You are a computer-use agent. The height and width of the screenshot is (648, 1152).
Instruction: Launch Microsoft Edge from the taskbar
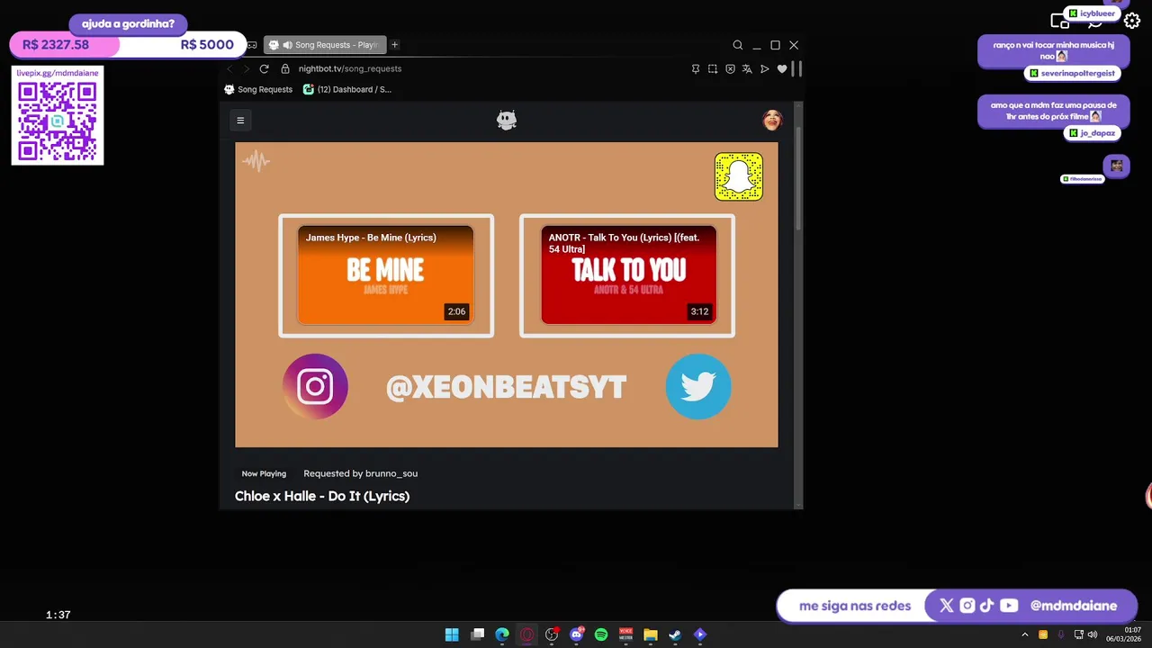click(502, 634)
